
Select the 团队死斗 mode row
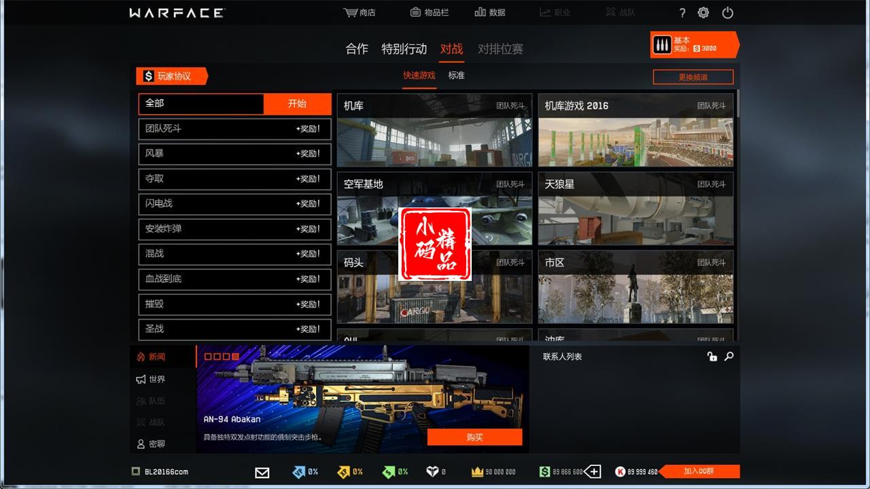234,129
